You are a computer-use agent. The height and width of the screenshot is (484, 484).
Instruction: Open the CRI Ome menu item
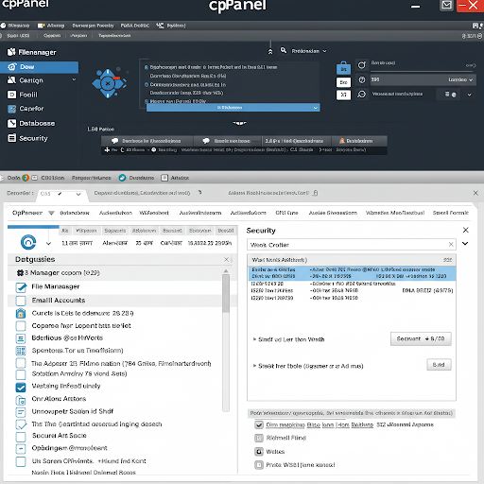(286, 213)
